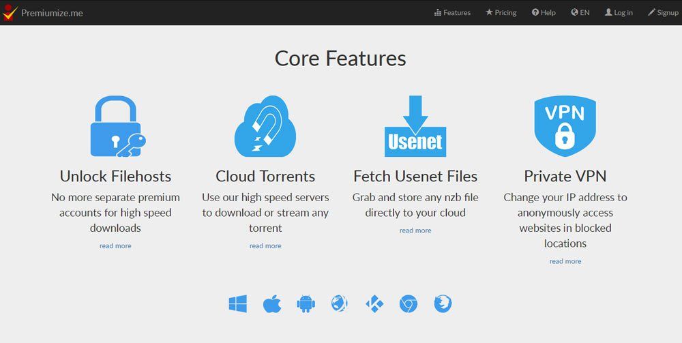
Task: Read more about Private VPN
Action: click(565, 261)
